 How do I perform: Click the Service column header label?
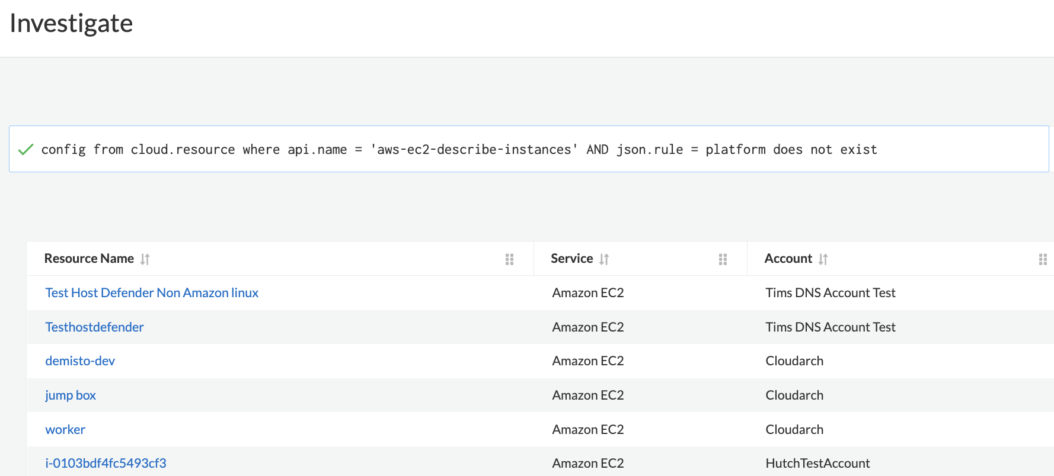pyautogui.click(x=571, y=259)
